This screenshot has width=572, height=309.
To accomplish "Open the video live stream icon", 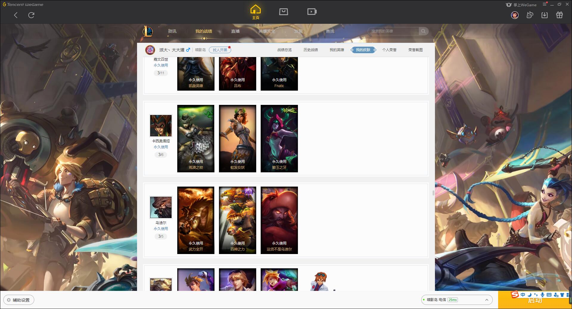I will coord(312,12).
